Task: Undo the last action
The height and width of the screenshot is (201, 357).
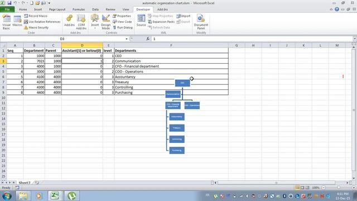Action: click(15, 3)
